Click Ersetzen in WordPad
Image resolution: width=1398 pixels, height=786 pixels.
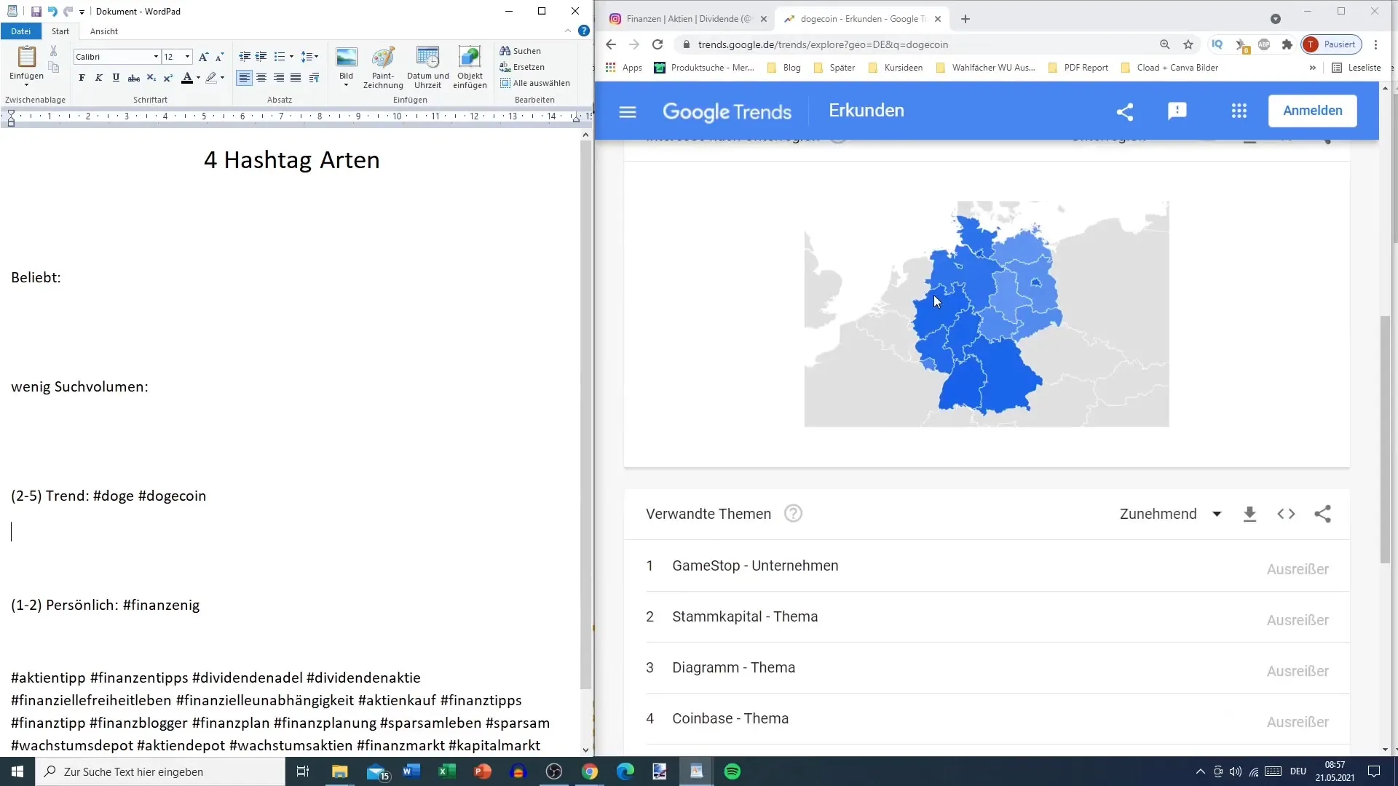click(522, 67)
